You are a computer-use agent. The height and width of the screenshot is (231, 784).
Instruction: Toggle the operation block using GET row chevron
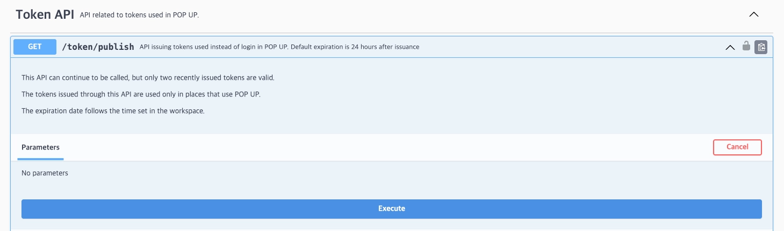pyautogui.click(x=730, y=47)
